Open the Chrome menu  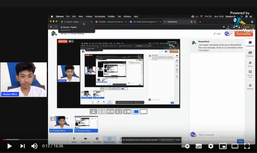(59, 16)
